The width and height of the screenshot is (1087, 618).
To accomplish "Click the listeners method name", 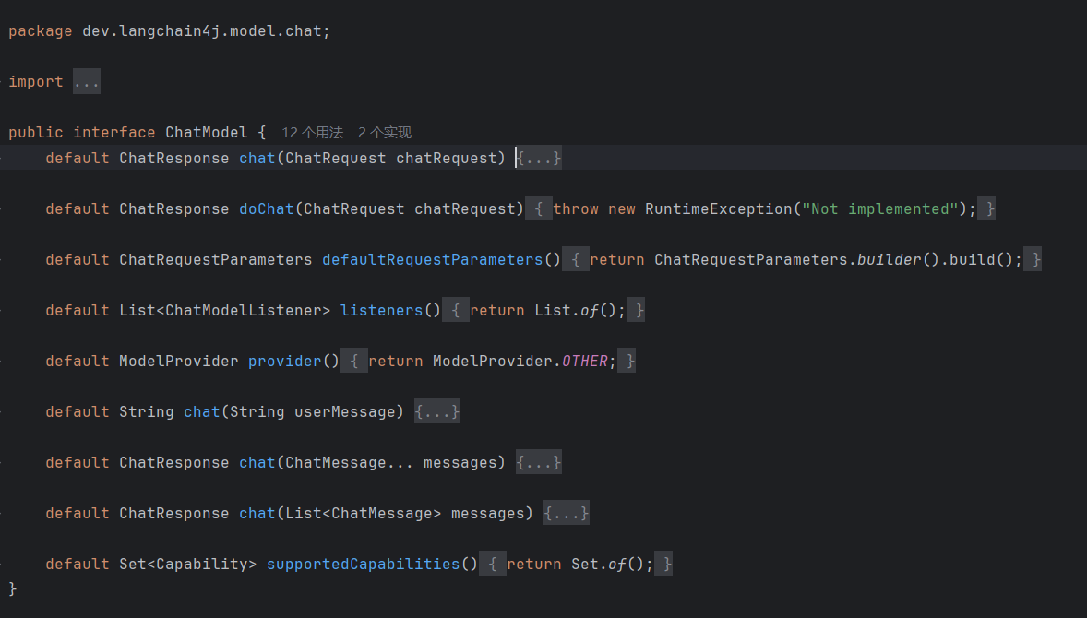I will click(381, 311).
